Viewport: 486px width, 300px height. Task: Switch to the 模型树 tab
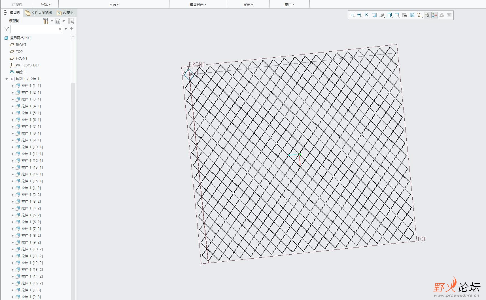[12, 13]
